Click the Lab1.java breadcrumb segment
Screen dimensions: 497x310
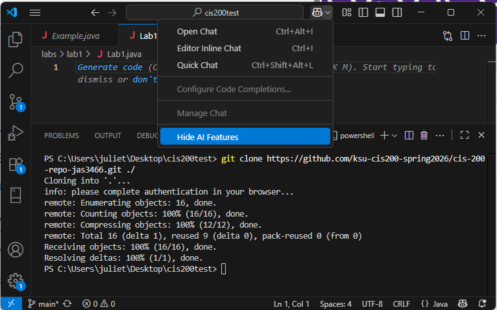pyautogui.click(x=119, y=54)
